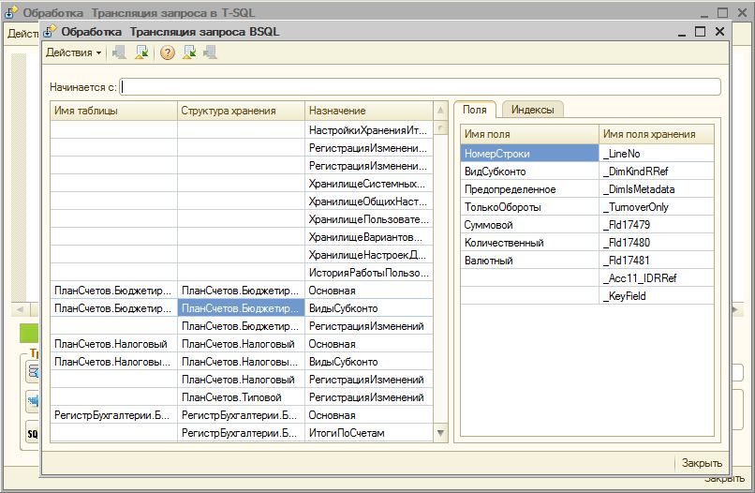Click the green bar in background window
The height and width of the screenshot is (493, 755).
[x=30, y=333]
